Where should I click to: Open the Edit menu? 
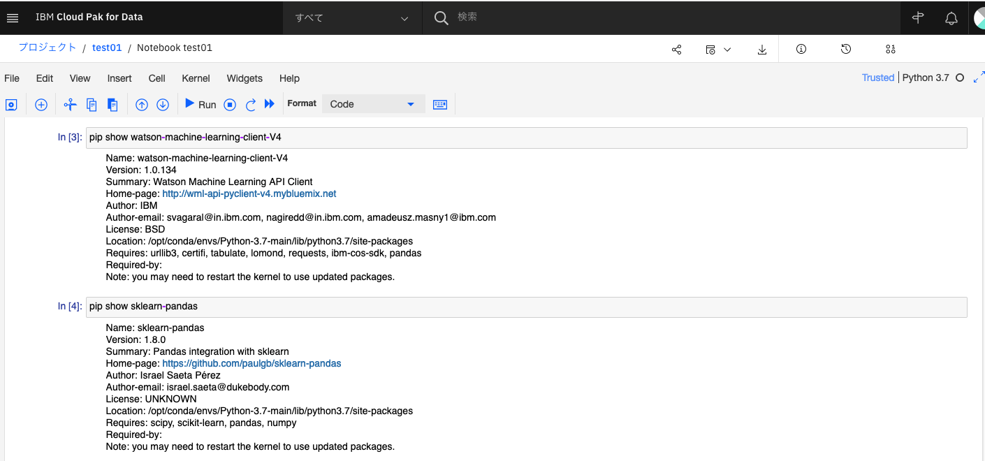pos(45,78)
